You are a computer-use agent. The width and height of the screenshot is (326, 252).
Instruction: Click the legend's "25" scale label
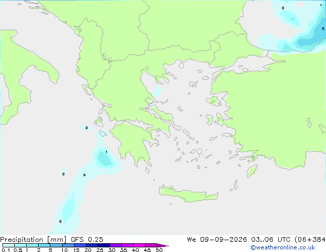[100, 250]
